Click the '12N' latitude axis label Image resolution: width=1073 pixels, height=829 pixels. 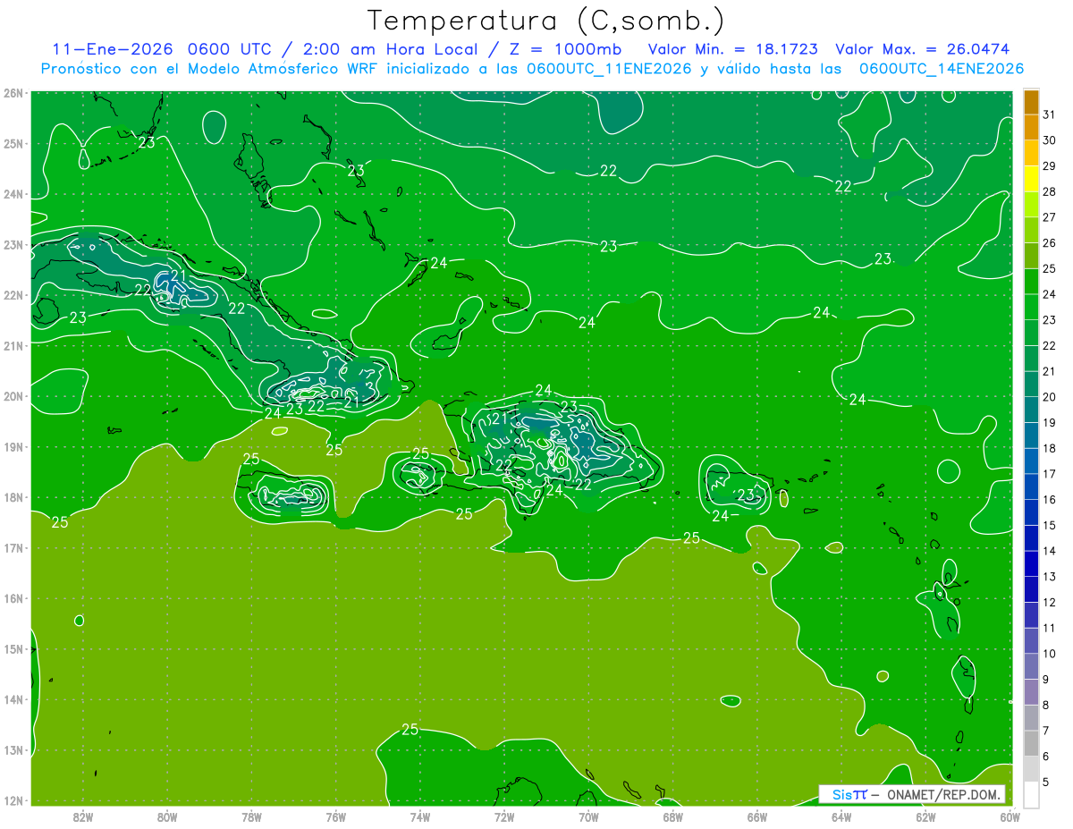(x=13, y=800)
